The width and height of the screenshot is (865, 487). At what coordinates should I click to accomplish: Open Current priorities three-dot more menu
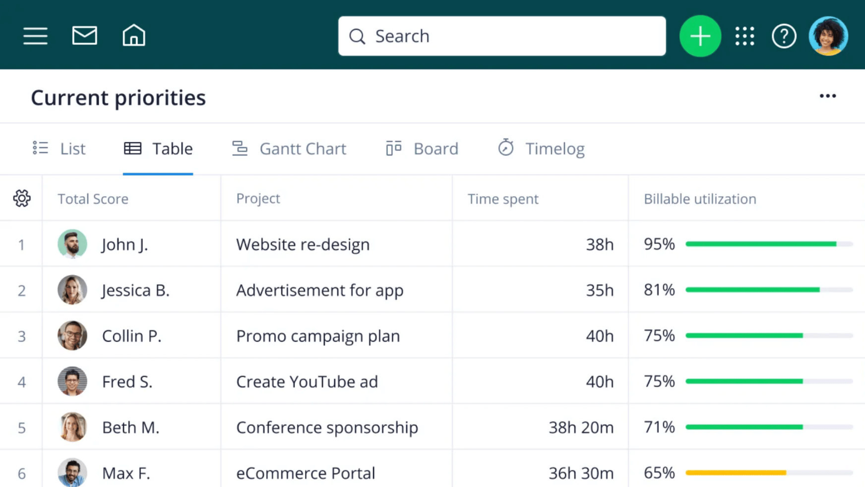click(828, 96)
